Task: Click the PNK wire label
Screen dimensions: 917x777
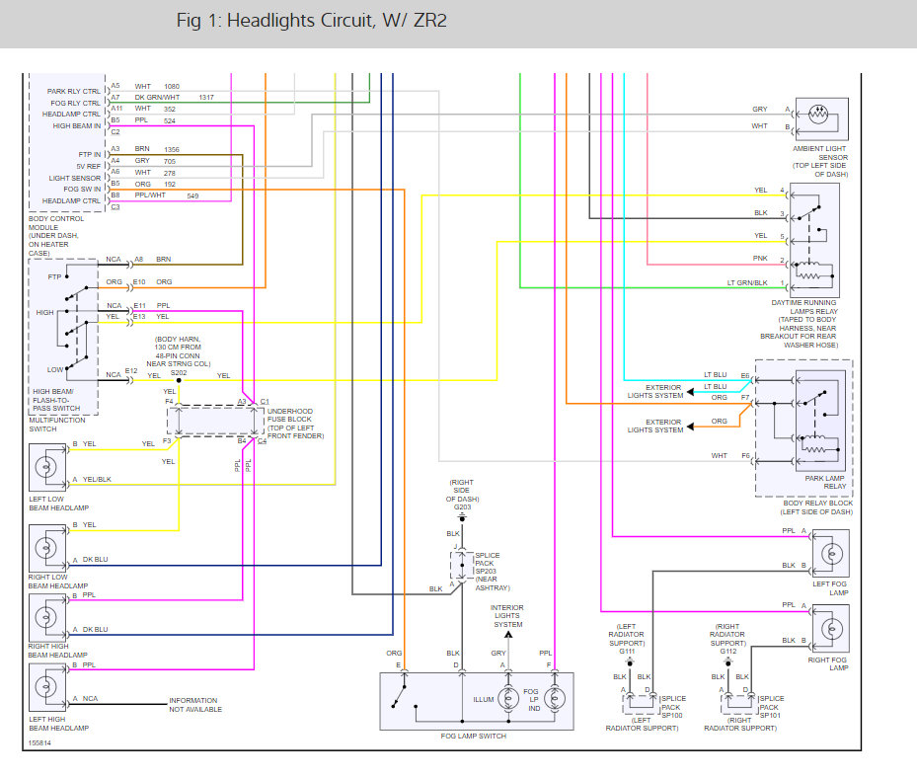Action: point(760,258)
